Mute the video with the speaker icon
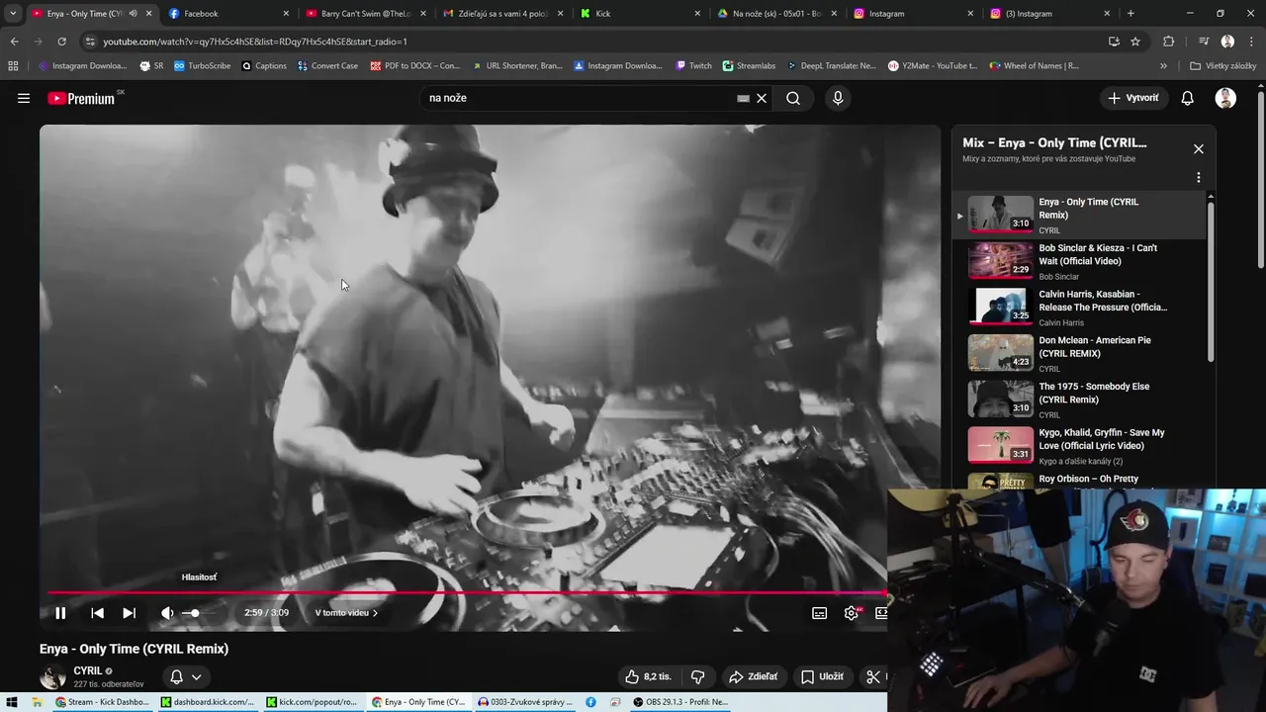The width and height of the screenshot is (1266, 712). coord(167,613)
